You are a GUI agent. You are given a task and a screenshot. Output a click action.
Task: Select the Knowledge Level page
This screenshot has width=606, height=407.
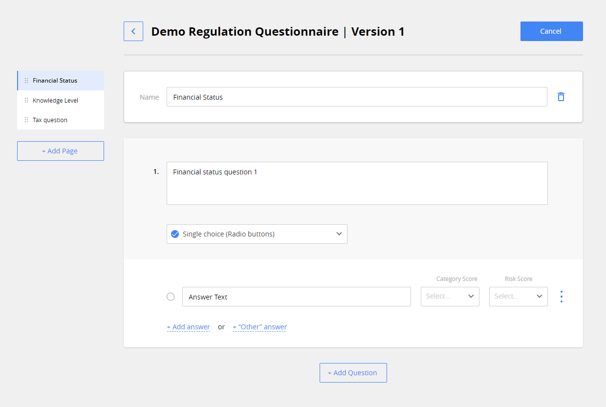[55, 100]
